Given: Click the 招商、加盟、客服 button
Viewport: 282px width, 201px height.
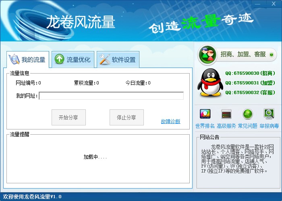Looking at the screenshot, I should [237, 55].
